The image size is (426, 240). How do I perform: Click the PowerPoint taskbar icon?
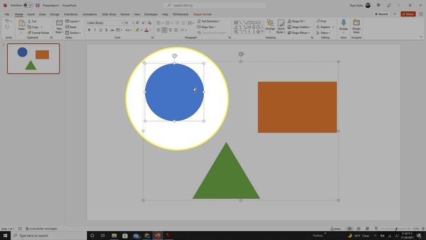point(157,235)
